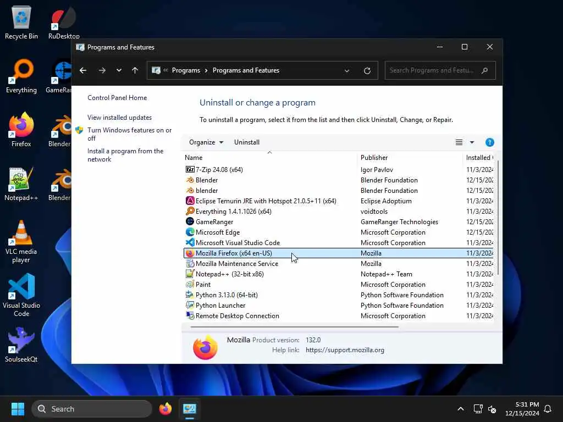Click the Back navigation arrow
The width and height of the screenshot is (563, 422).
click(x=83, y=70)
